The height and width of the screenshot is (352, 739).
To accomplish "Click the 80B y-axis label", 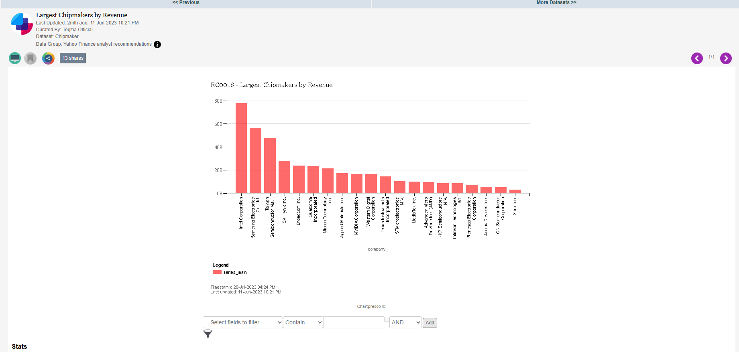I will (218, 101).
